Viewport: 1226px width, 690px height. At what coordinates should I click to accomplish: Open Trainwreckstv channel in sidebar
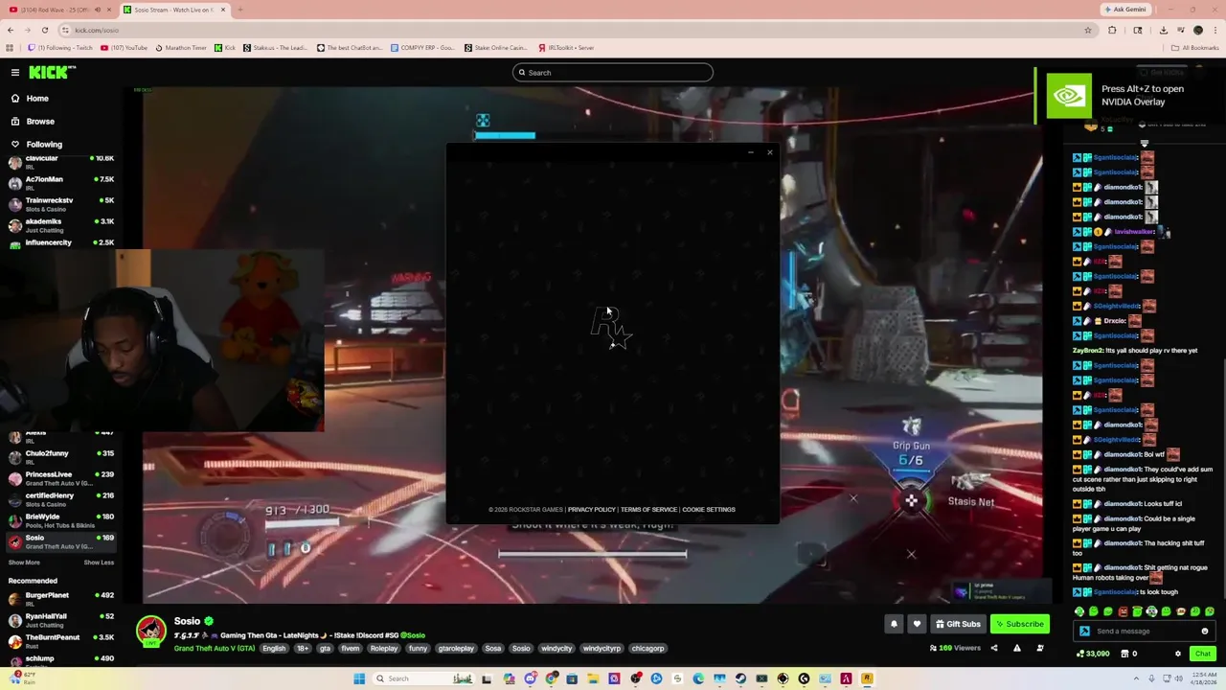click(59, 204)
